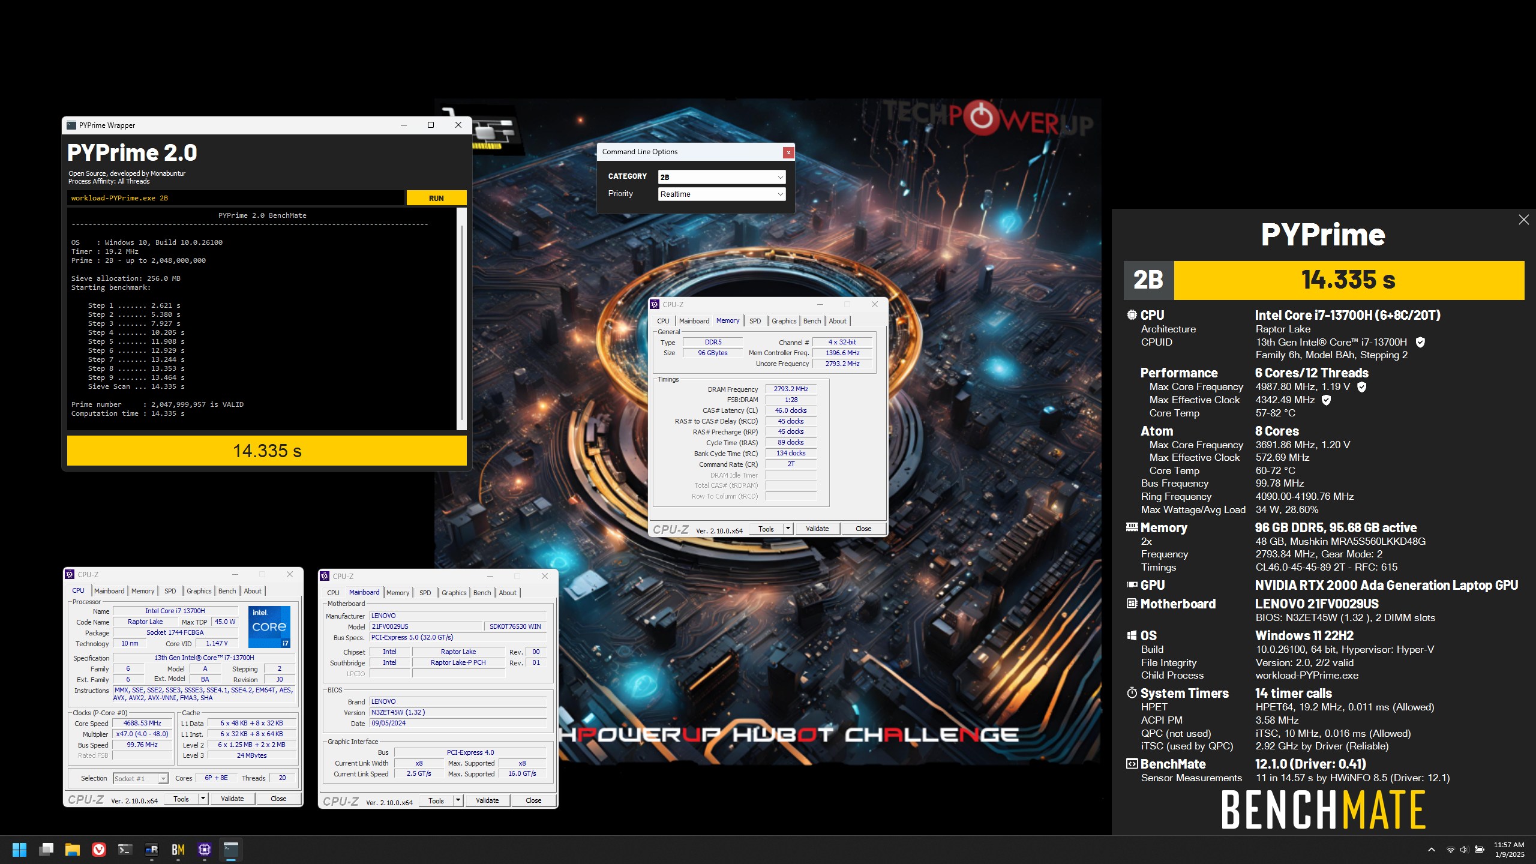1536x864 pixels.
Task: Open the CATEGORY dropdown showing 2B
Action: click(722, 177)
